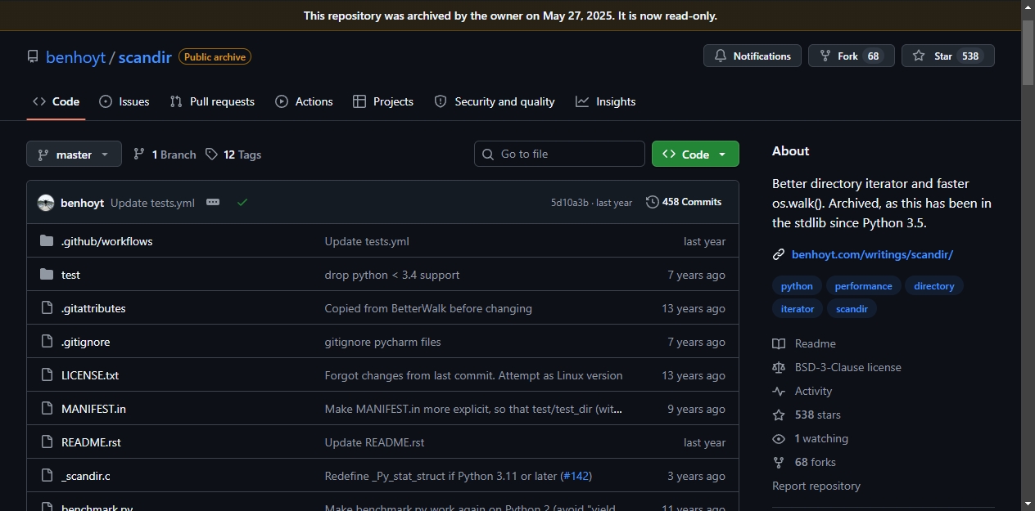1035x511 pixels.
Task: Click the repository icon beside benhoyt
Action: click(x=33, y=56)
